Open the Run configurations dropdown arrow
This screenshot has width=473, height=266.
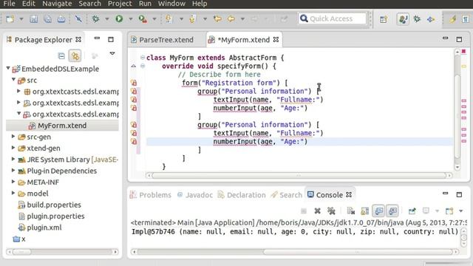130,19
